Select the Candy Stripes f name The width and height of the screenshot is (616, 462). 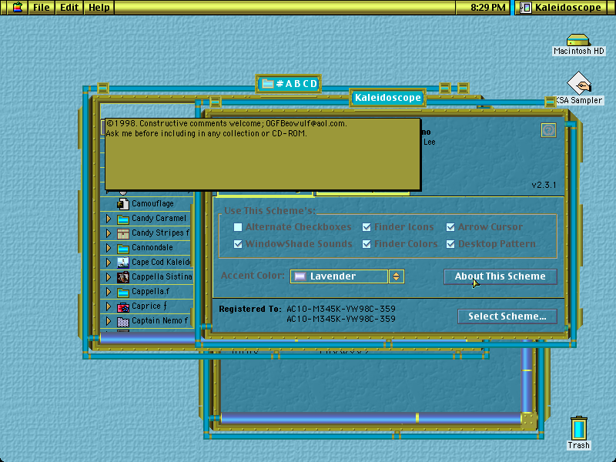160,233
